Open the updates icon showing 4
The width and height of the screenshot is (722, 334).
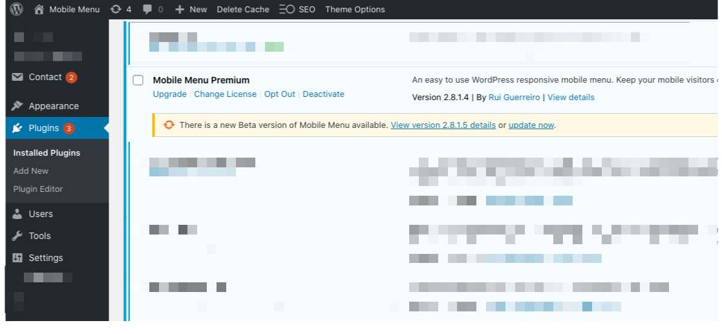tap(116, 9)
